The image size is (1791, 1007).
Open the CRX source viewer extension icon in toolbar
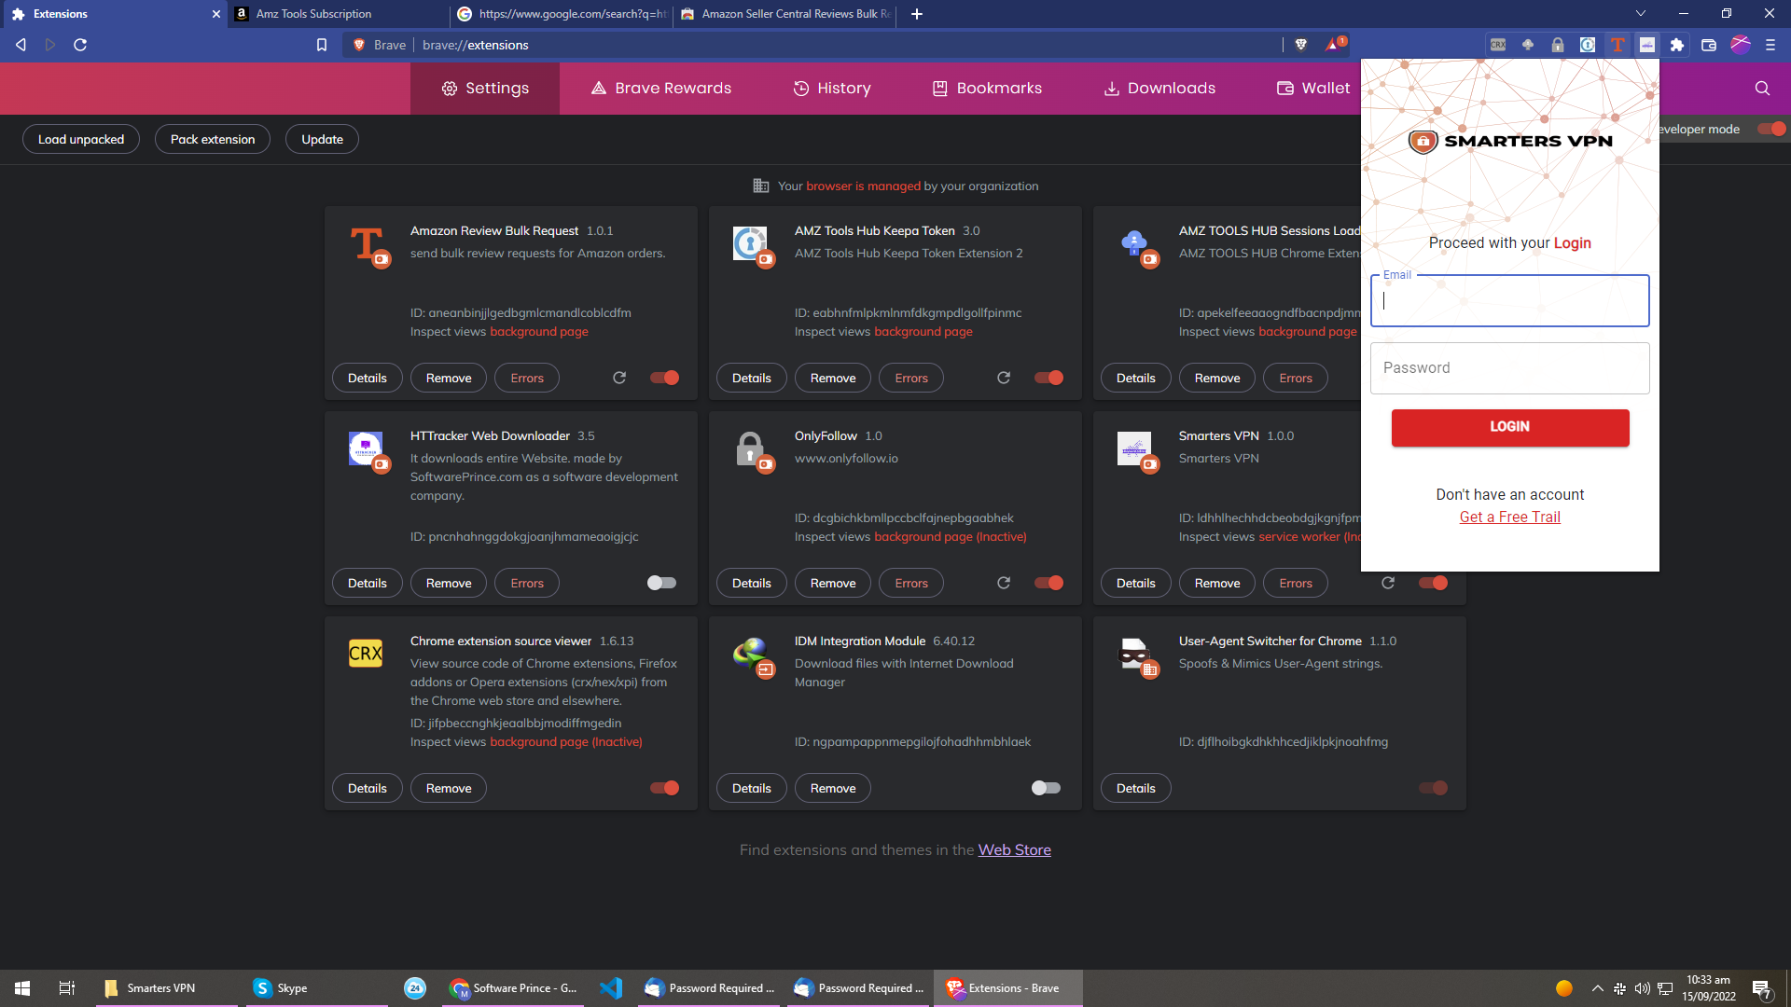click(x=1498, y=45)
